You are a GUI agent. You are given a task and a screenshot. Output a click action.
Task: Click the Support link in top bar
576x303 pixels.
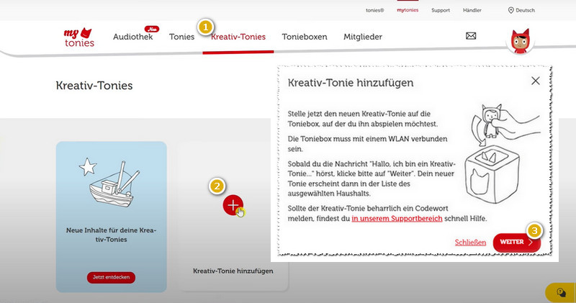pyautogui.click(x=441, y=10)
